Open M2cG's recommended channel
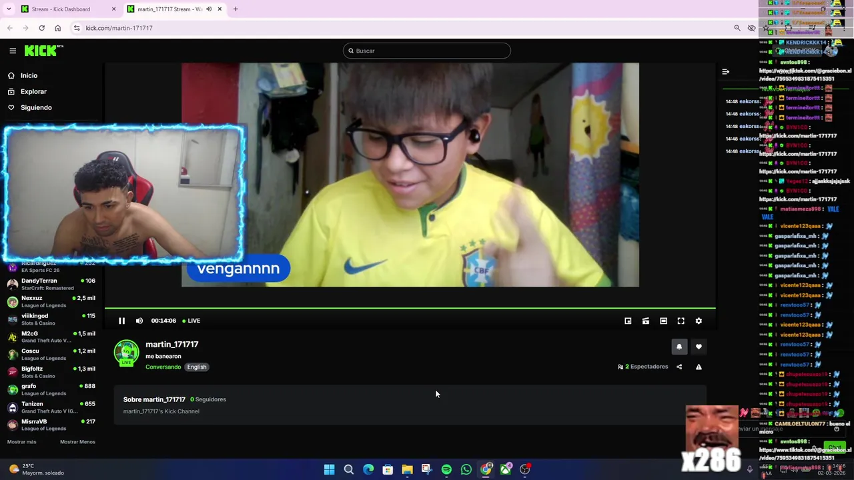 pos(51,337)
